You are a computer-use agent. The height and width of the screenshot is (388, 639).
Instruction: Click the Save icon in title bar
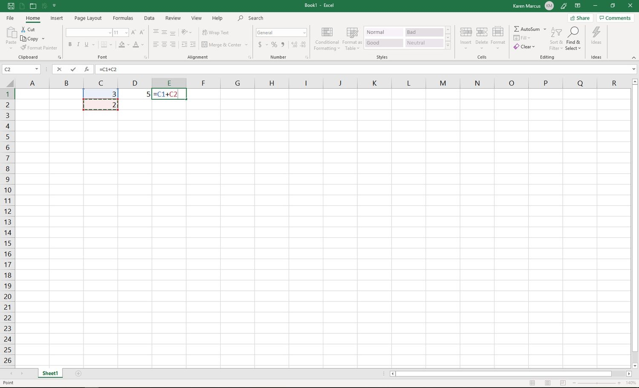tap(11, 6)
